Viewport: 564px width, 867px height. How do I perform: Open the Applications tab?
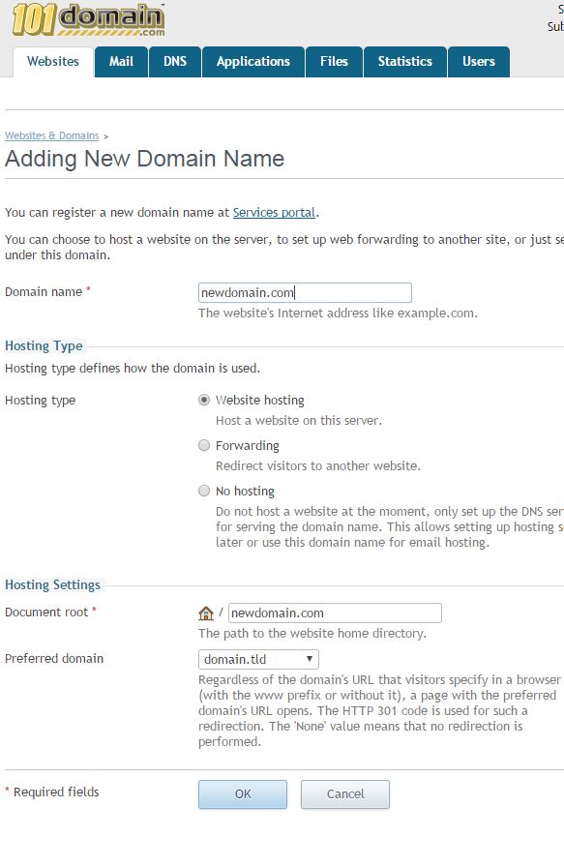coord(253,61)
